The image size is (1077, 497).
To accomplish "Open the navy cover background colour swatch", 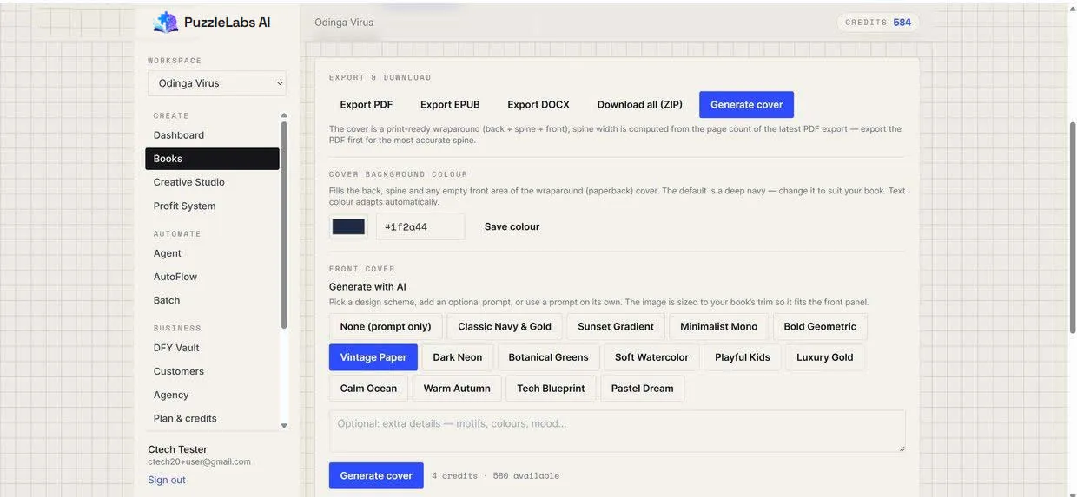I will (348, 226).
